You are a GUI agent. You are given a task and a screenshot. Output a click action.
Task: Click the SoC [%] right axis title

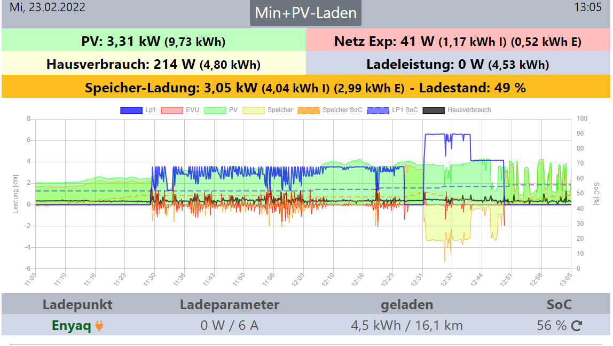coord(596,193)
